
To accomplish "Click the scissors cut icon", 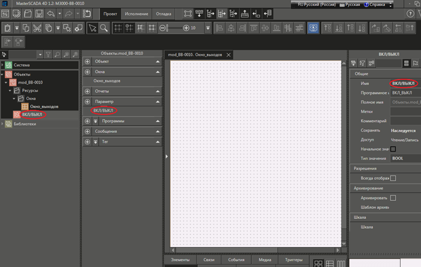I will coord(38,28).
